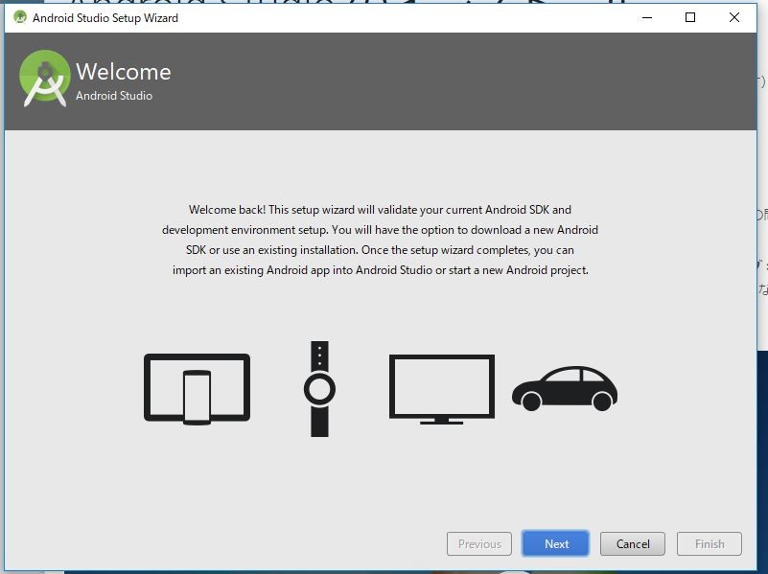
Task: Click the disabled Finish button
Action: [710, 543]
